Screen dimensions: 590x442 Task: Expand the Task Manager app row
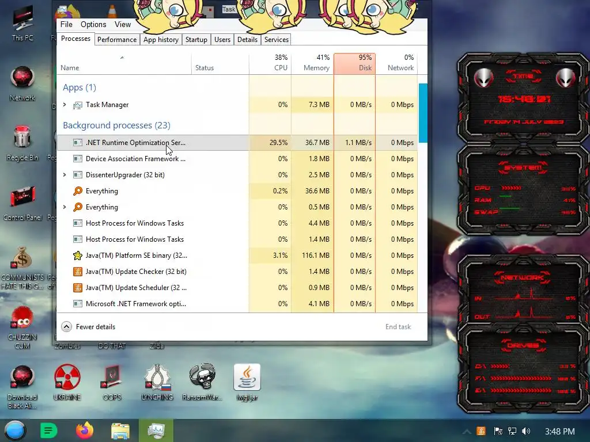65,105
